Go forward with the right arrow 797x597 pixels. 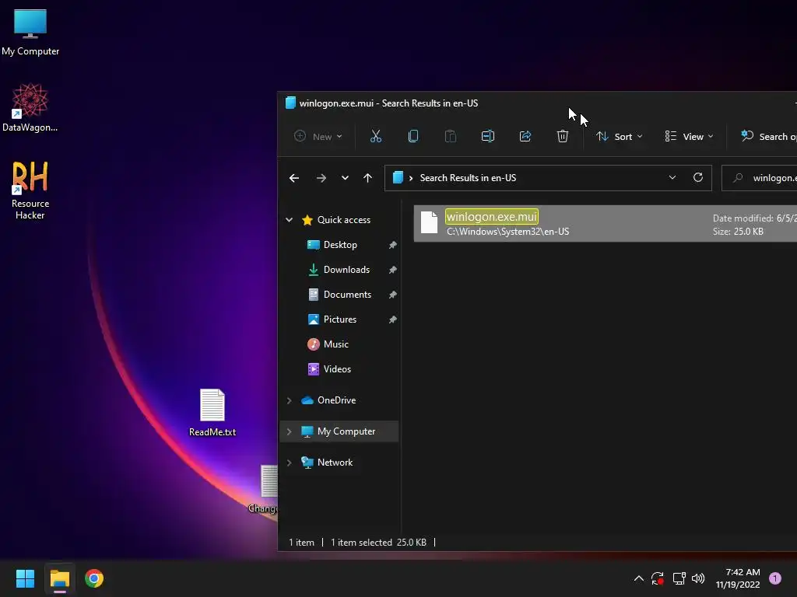321,178
